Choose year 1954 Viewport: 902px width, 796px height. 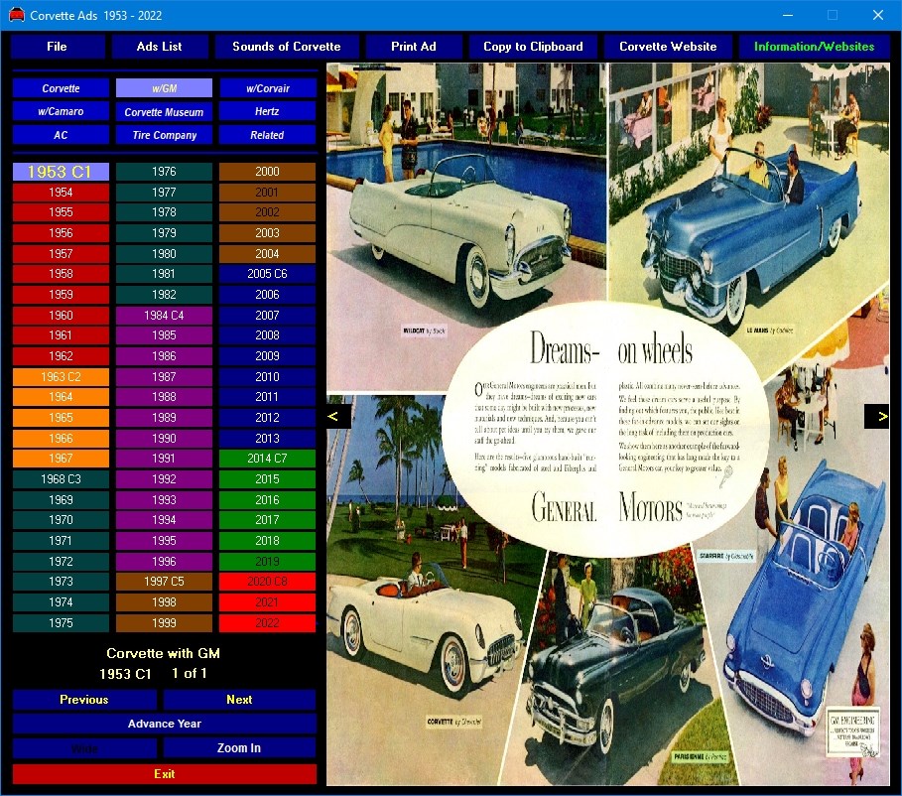(61, 192)
